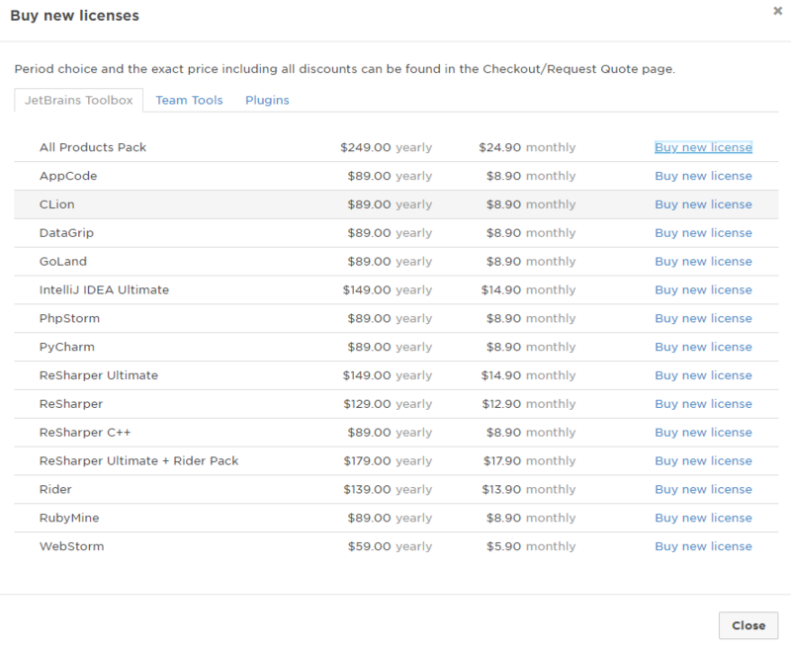Click the CLion product row name
The width and height of the screenshot is (791, 651).
[57, 204]
